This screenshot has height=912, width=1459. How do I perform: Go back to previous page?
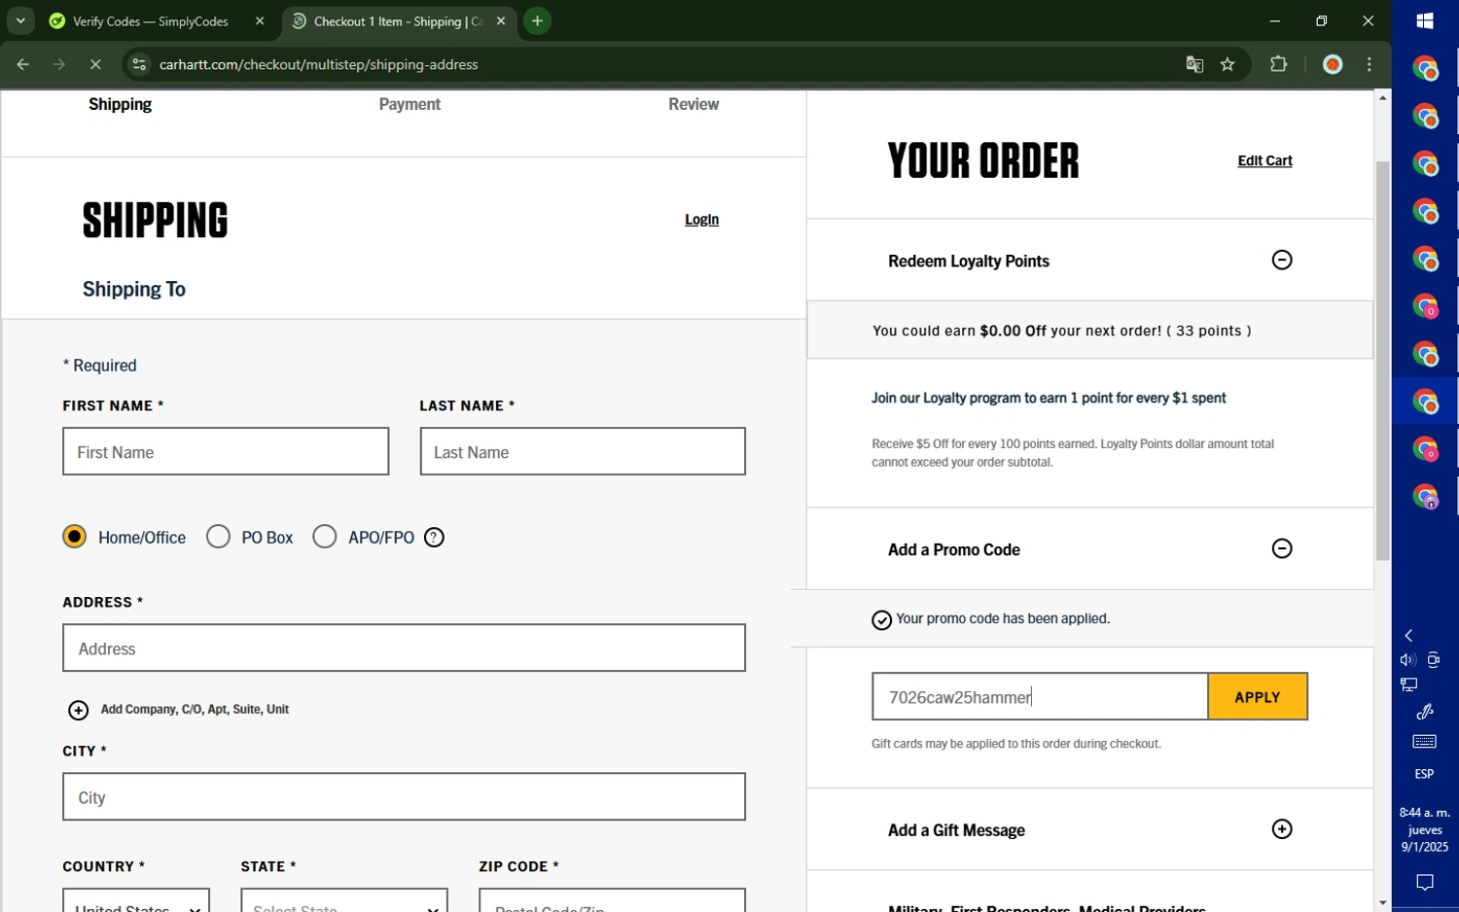pyautogui.click(x=22, y=64)
